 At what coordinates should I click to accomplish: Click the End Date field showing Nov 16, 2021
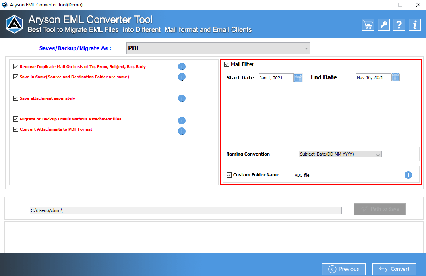pos(373,77)
